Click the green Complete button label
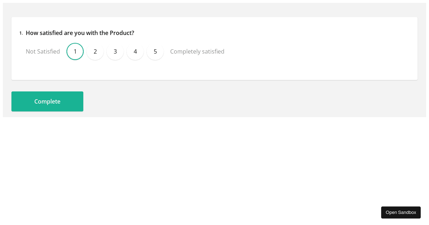The height and width of the screenshot is (225, 429). click(47, 101)
